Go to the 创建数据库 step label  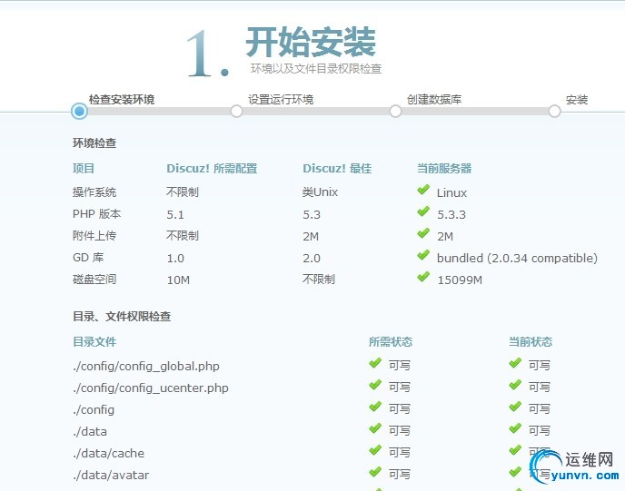pos(434,100)
